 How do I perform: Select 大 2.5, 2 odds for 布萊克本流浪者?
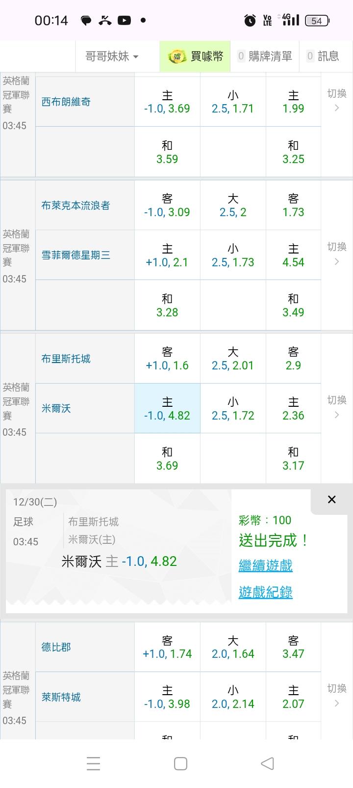233,205
